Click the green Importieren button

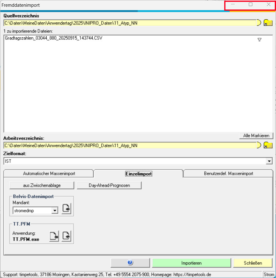click(x=191, y=263)
